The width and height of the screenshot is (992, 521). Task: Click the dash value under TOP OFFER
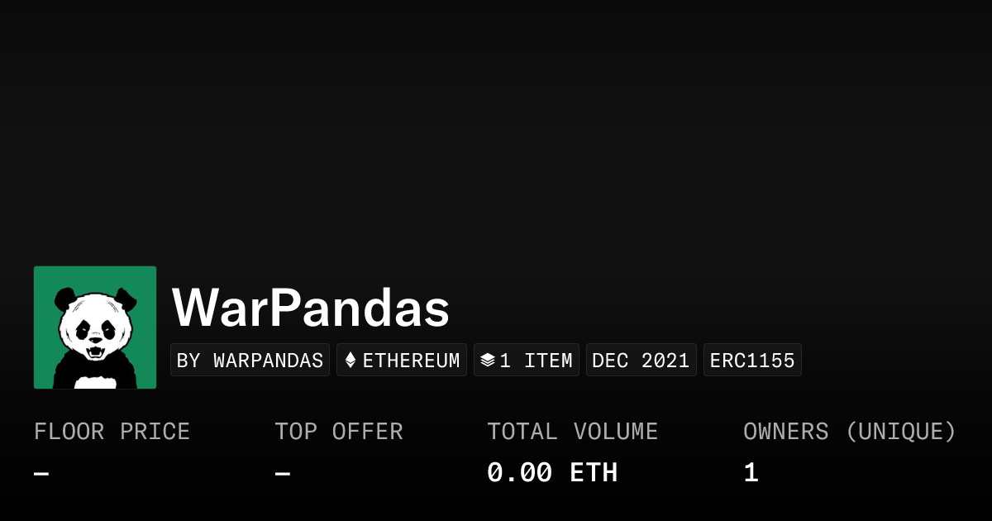[x=282, y=474]
